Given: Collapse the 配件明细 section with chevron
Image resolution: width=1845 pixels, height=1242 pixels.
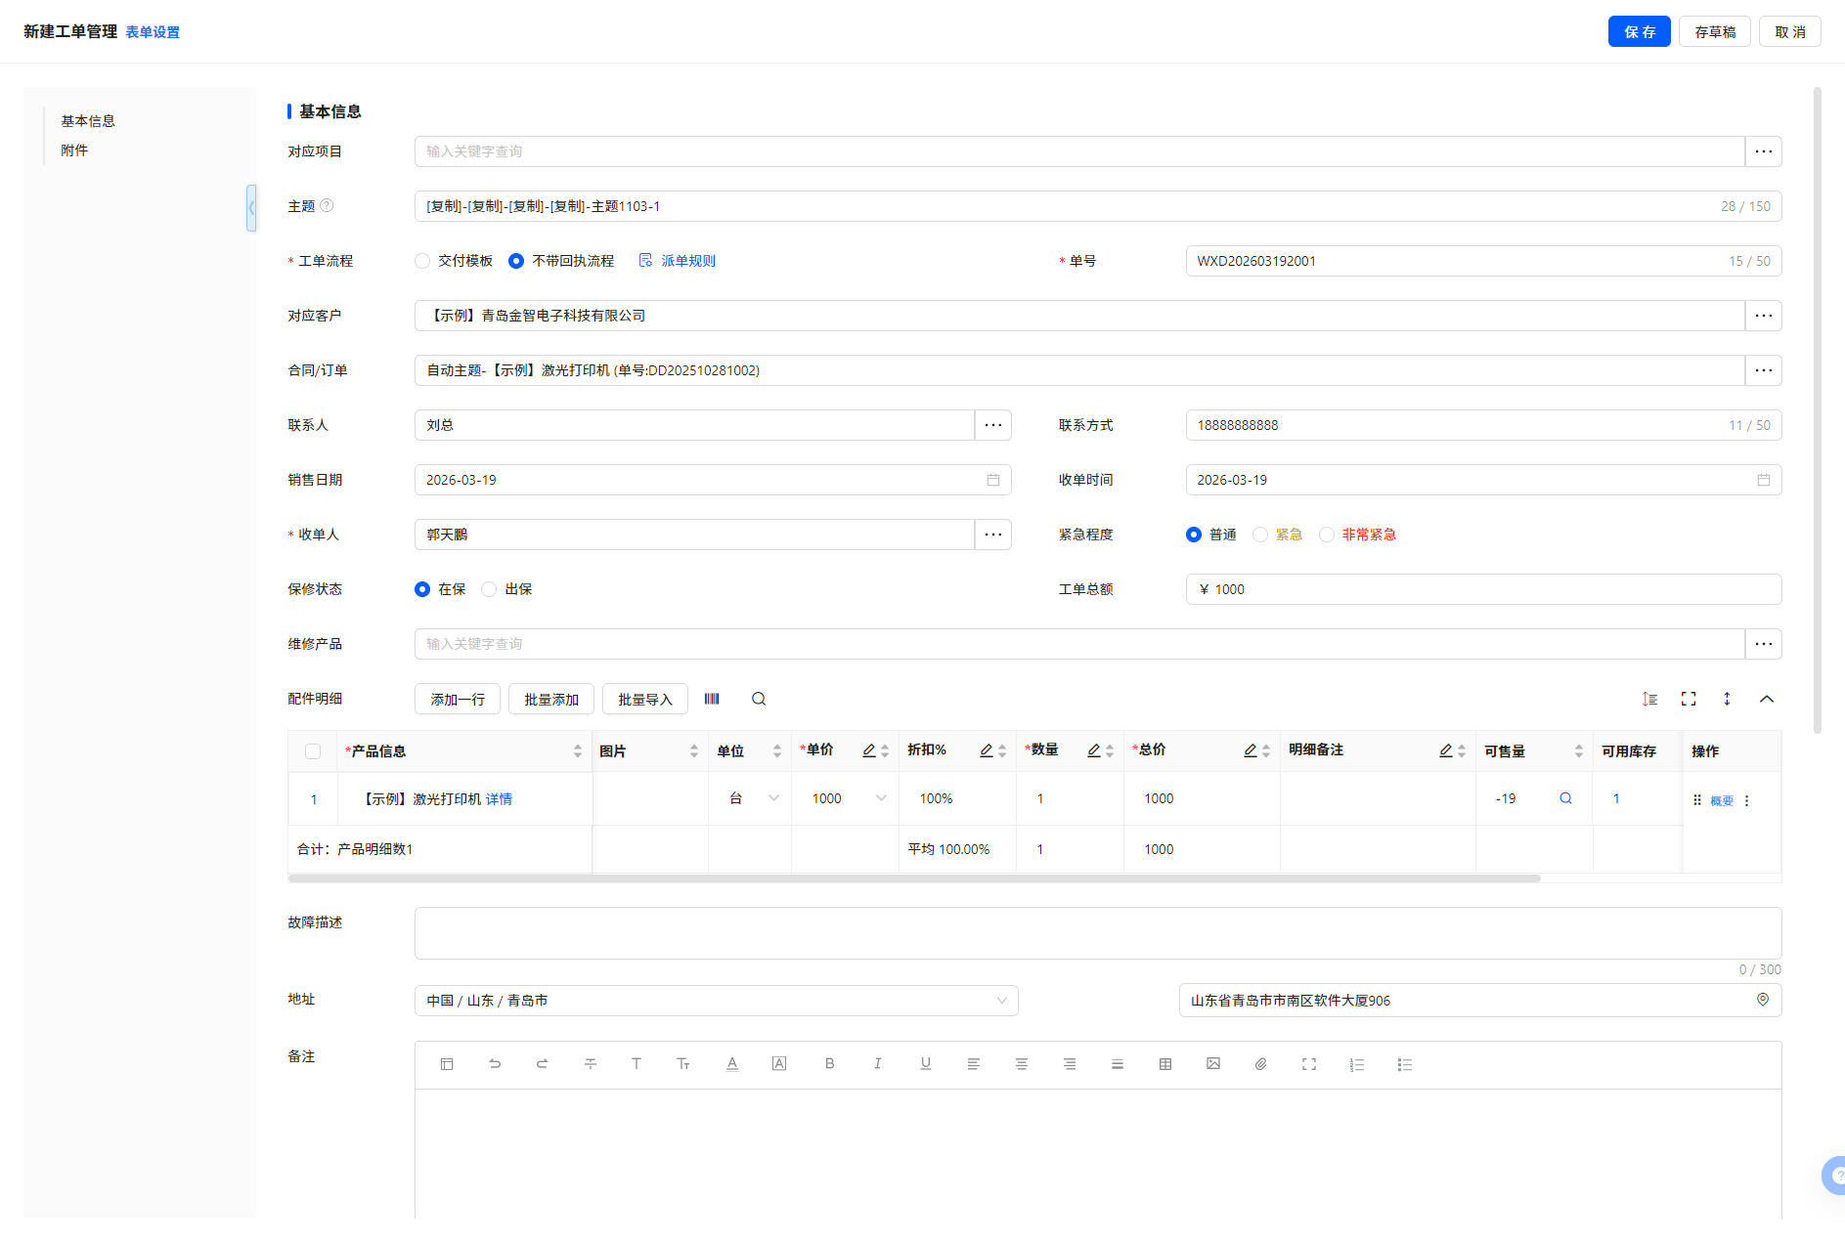Looking at the screenshot, I should (1767, 699).
